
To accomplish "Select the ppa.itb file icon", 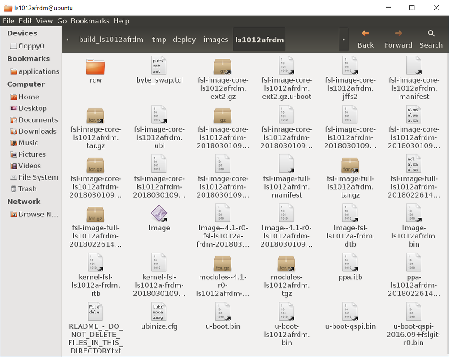I will (350, 263).
